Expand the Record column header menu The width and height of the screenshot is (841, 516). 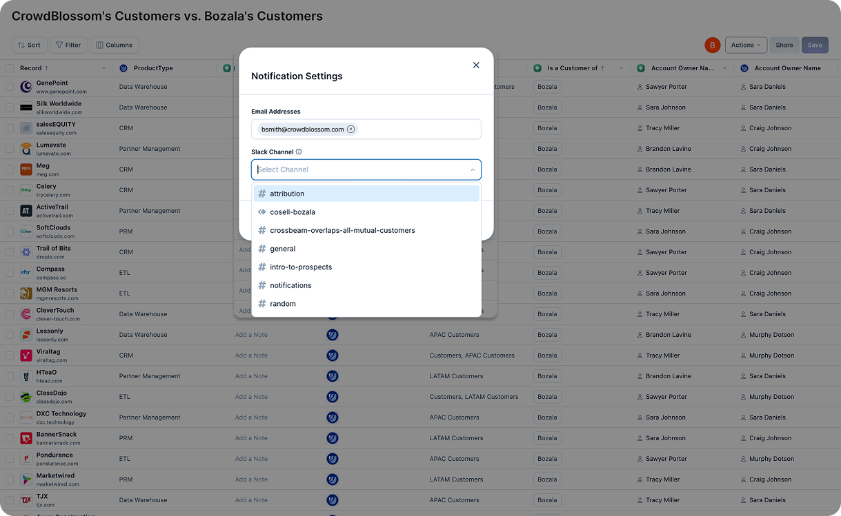pyautogui.click(x=103, y=68)
